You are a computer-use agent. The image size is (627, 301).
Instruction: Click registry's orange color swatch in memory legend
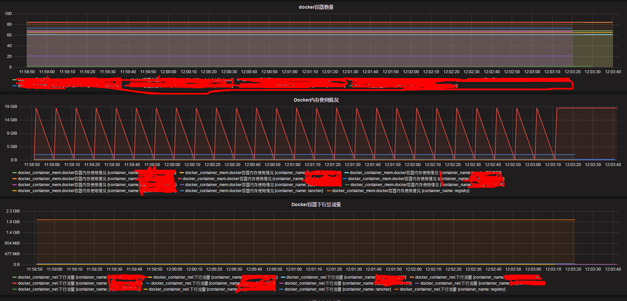[x=329, y=191]
